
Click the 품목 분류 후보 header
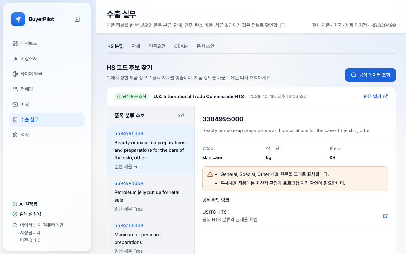coord(130,116)
